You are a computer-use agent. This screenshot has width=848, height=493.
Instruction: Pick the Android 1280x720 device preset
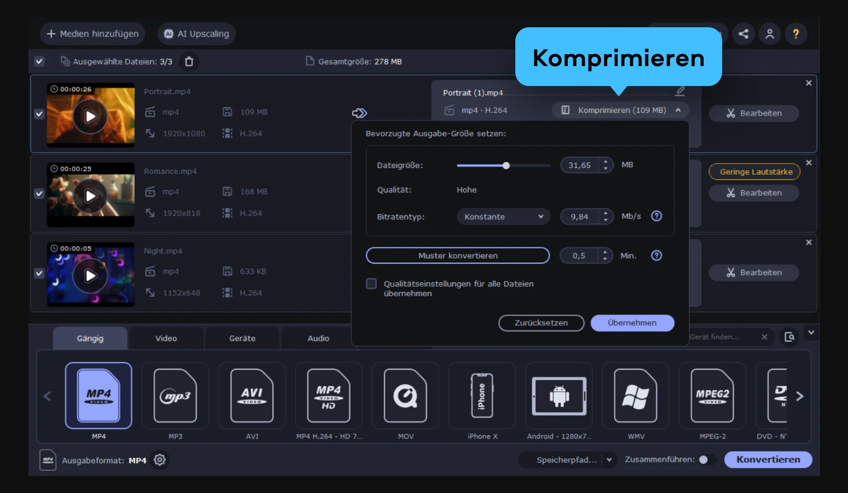coord(559,395)
